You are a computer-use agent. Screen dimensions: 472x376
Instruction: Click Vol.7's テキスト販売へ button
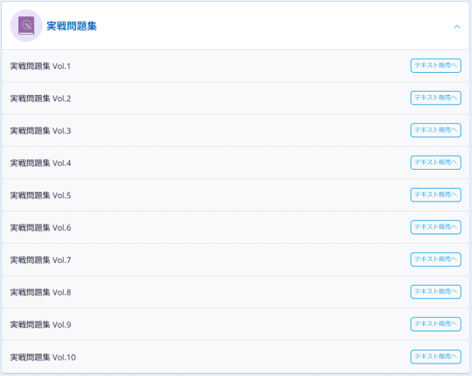pyautogui.click(x=436, y=259)
